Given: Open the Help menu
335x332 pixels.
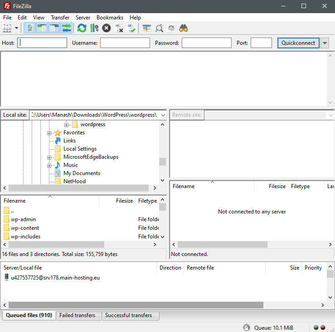Looking at the screenshot, I should pos(135,18).
